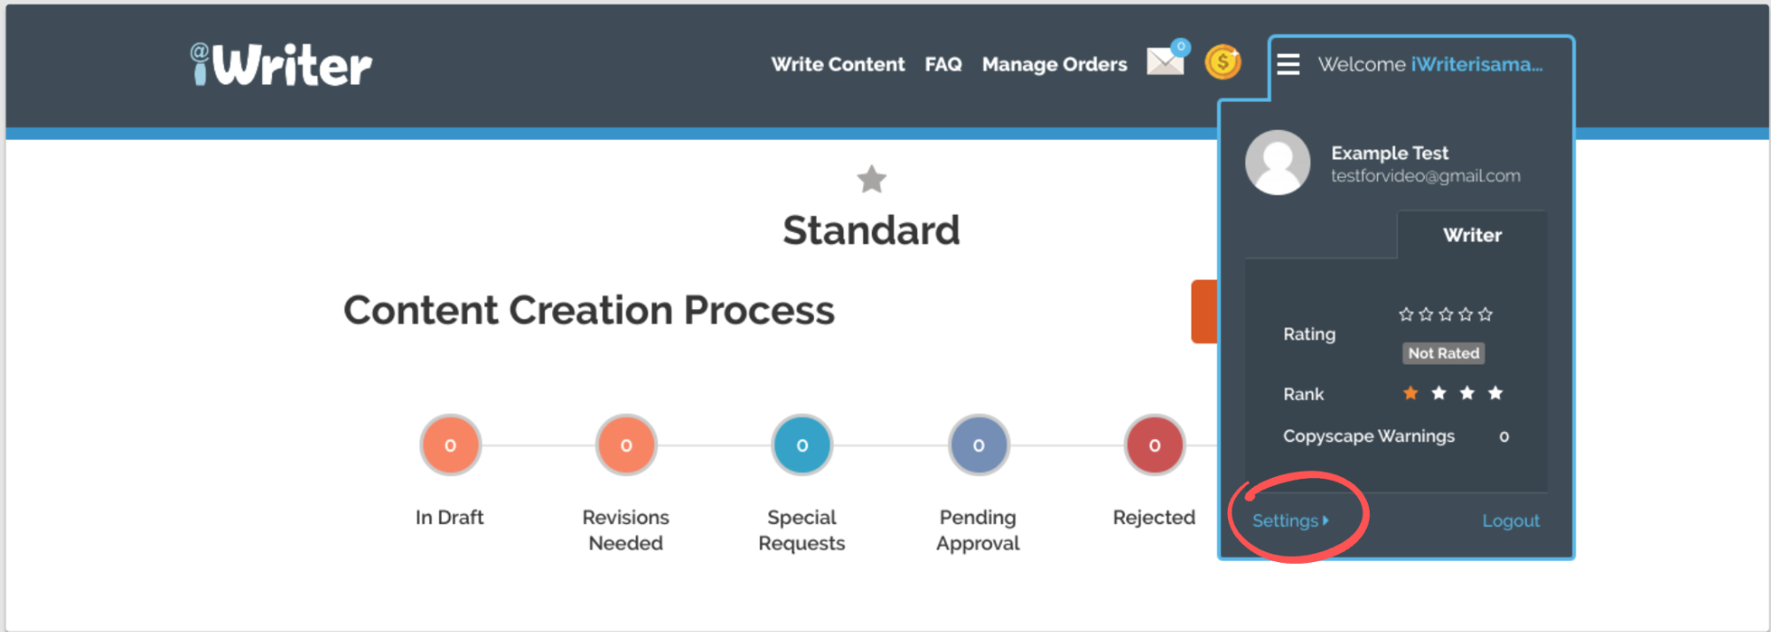Select the Writer tab in profile panel

pos(1472,235)
